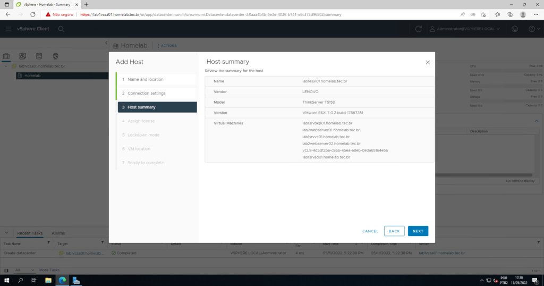Viewport: 544px width, 286px height.
Task: Click the vSphere Client search icon
Action: pyautogui.click(x=61, y=29)
